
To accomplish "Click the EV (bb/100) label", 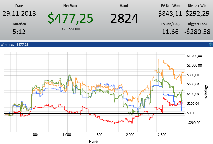I will tap(170, 24).
